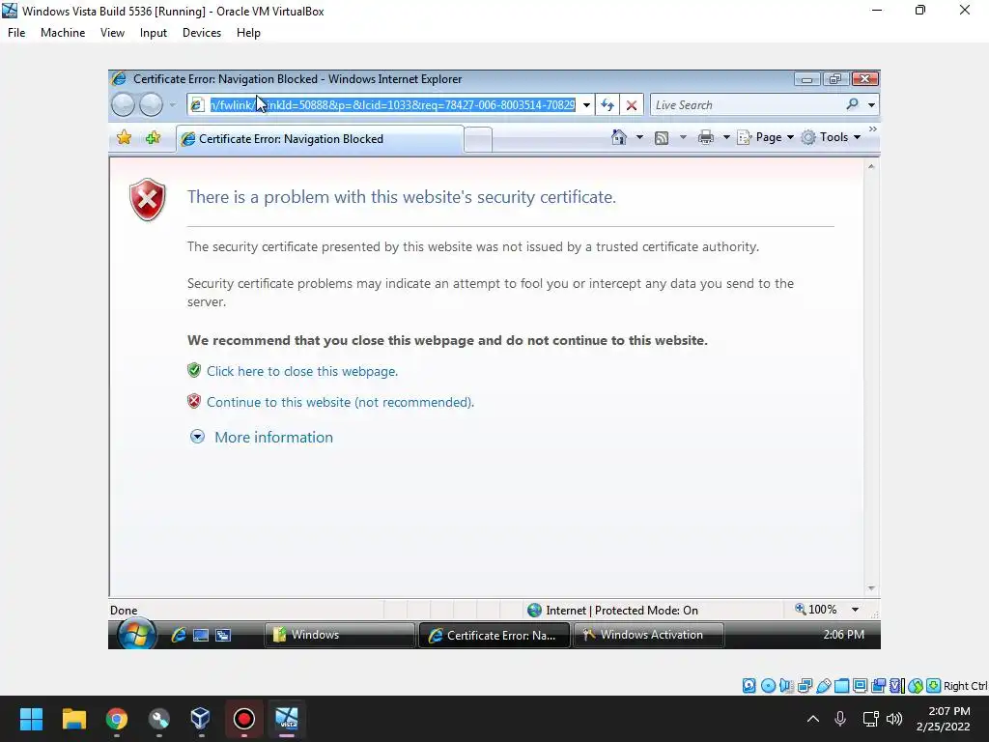989x742 pixels.
Task: Open a new blank tab
Action: point(478,139)
